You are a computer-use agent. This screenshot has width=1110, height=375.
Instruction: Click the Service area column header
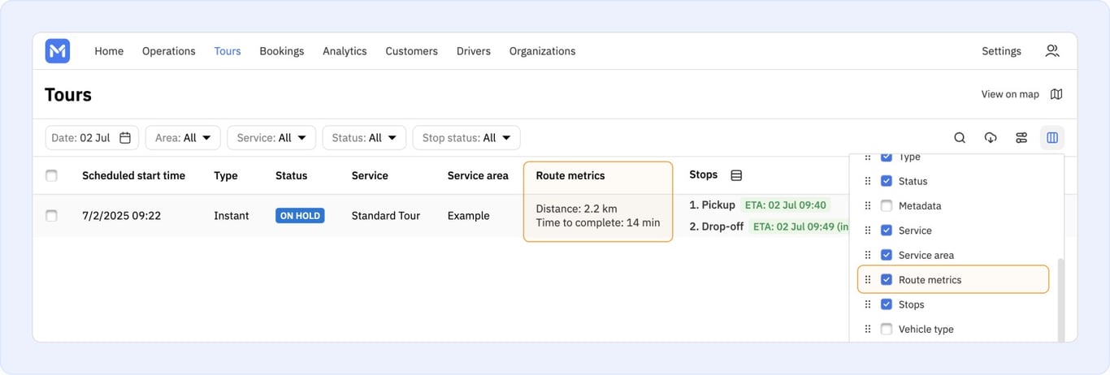(478, 175)
